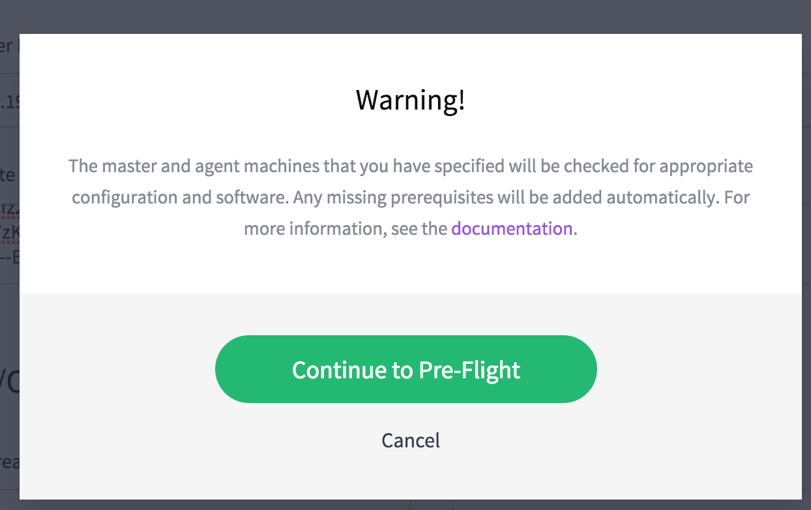811x510 pixels.
Task: Click the obscured "--E" text at left edge
Action: click(9, 258)
